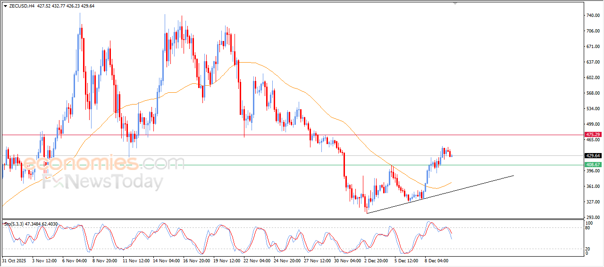Click the chart shift triangle marker at top
Image resolution: width=604 pixels, height=267 pixels.
click(455, 3)
